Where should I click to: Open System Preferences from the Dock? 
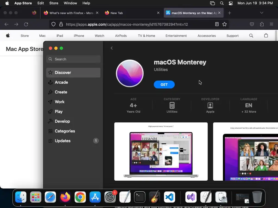click(x=110, y=197)
